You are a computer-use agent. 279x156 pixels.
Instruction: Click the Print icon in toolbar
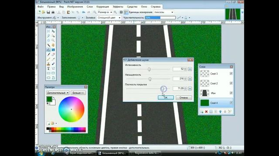(x=53, y=12)
